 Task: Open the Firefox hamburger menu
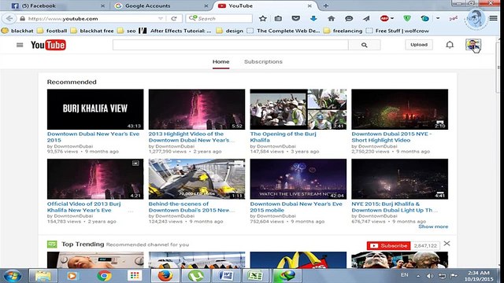(494, 18)
